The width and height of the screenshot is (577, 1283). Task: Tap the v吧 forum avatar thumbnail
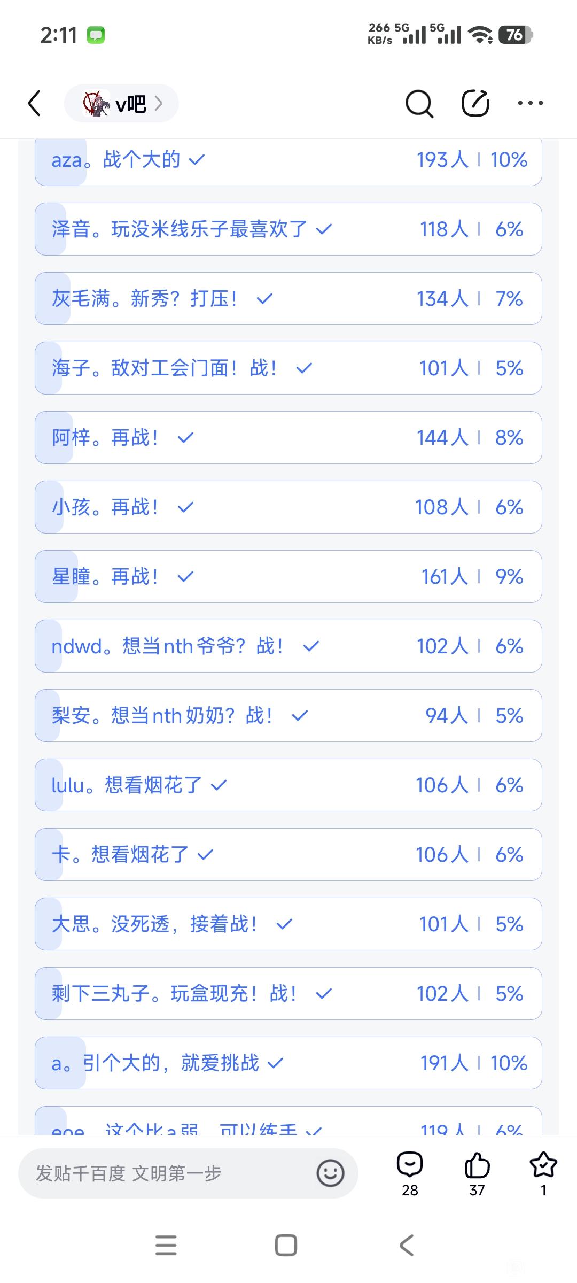pyautogui.click(x=96, y=103)
